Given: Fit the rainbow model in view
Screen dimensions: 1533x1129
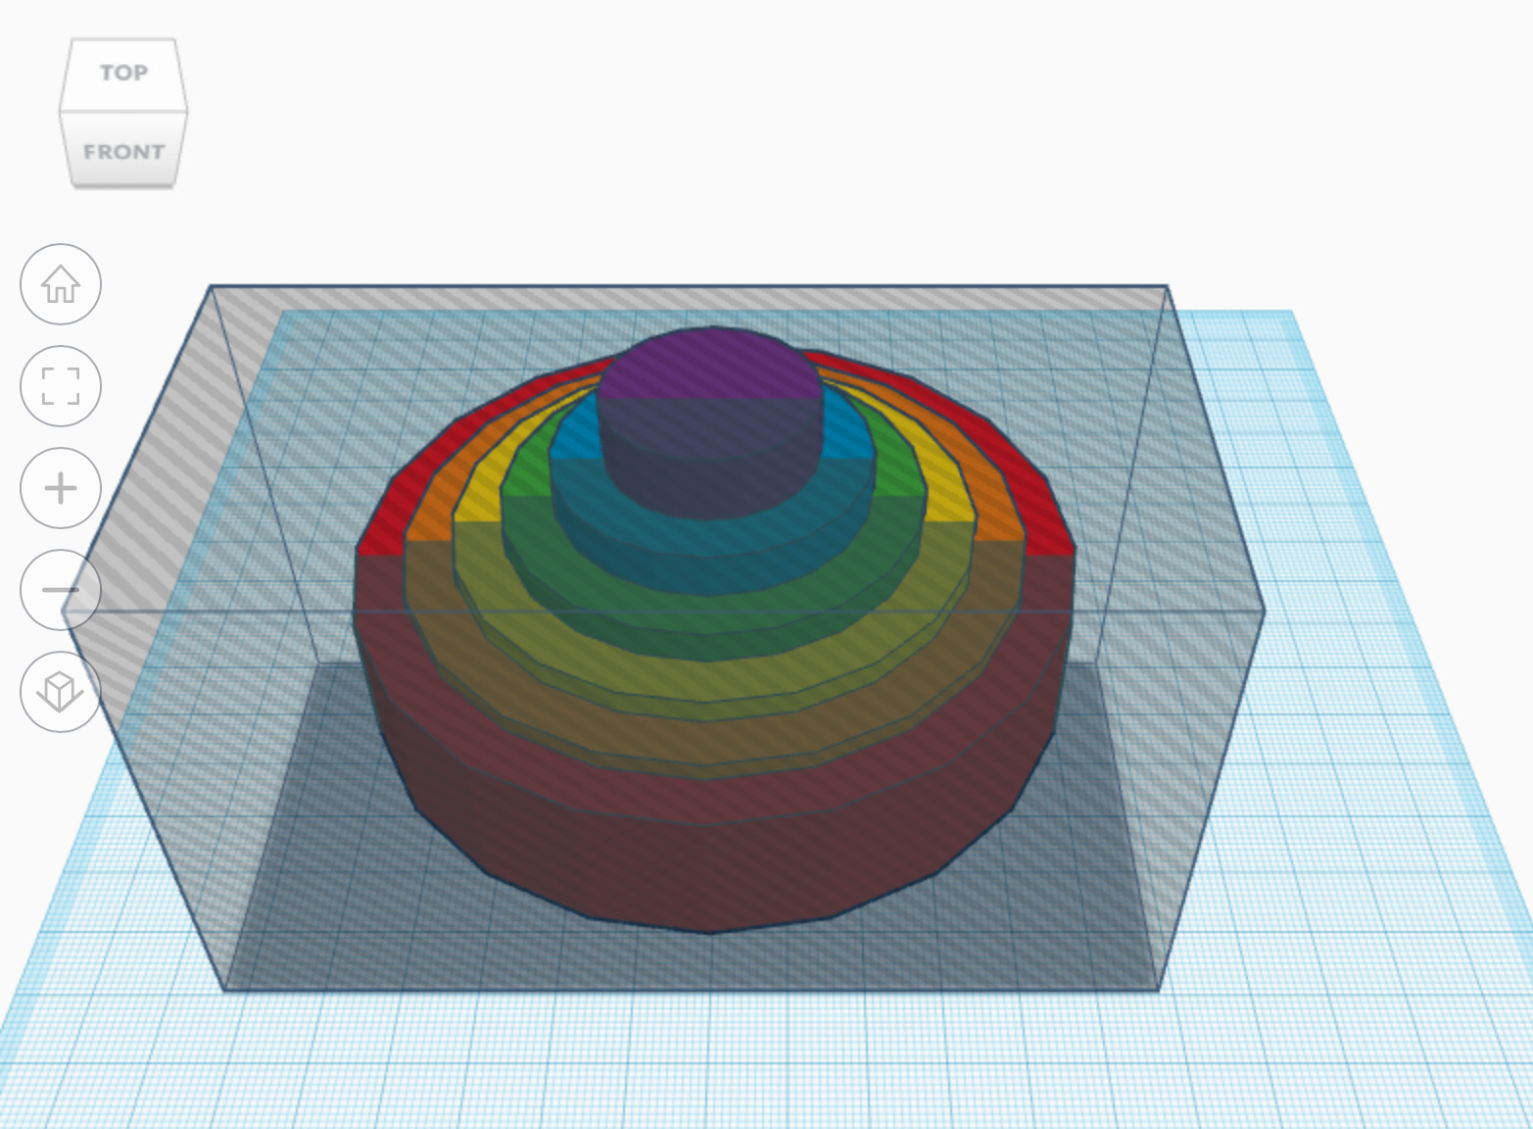Looking at the screenshot, I should click(59, 385).
